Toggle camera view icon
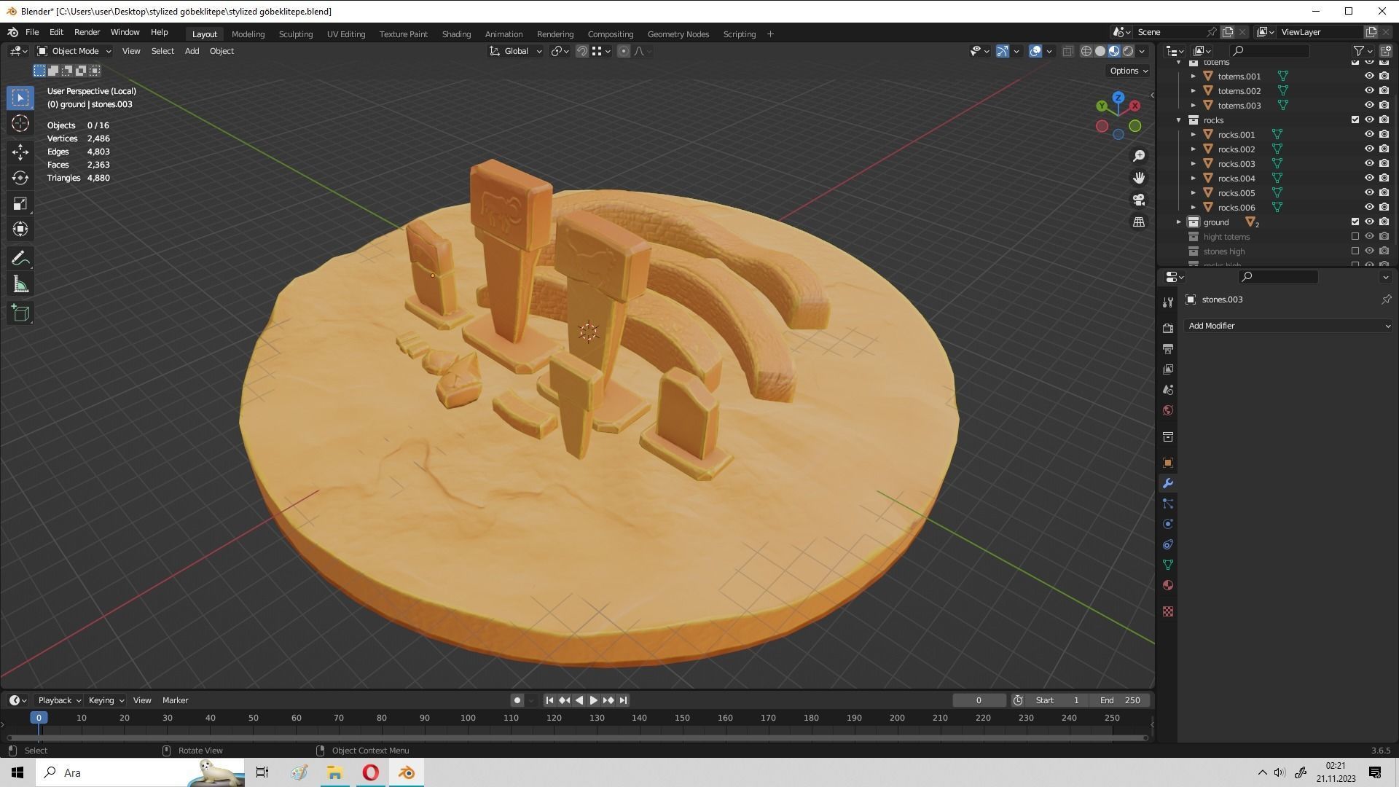Screen dimensions: 1399x787 [x=1139, y=200]
